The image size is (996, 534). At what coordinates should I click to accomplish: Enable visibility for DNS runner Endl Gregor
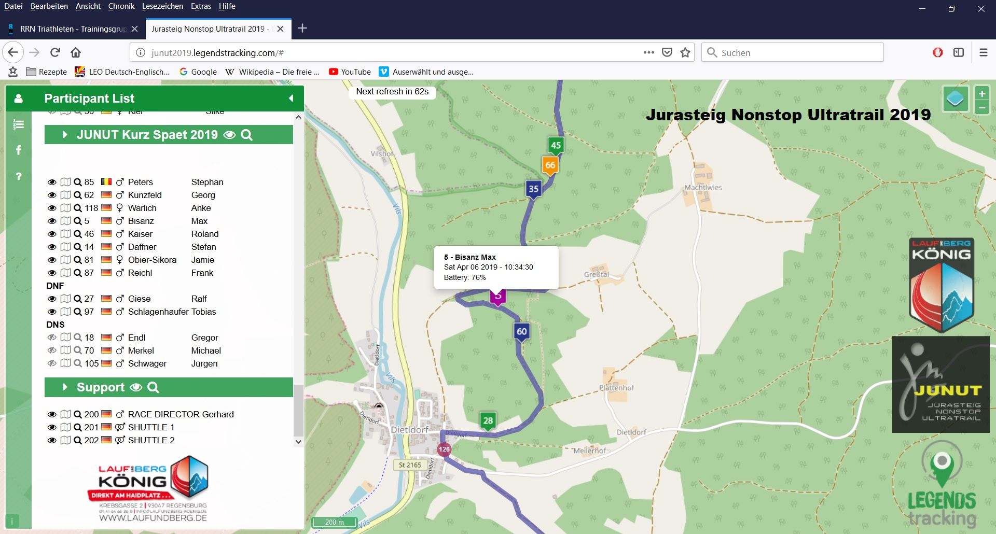(52, 338)
